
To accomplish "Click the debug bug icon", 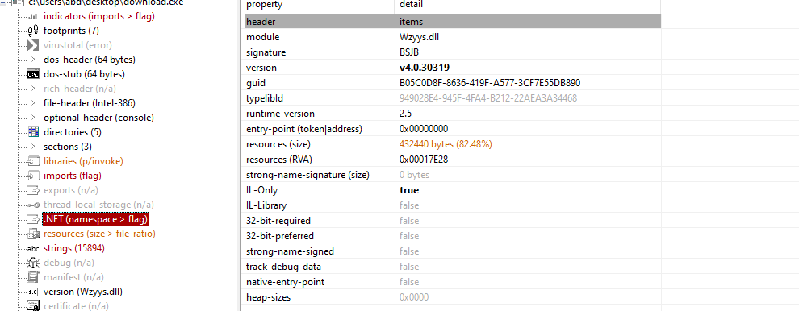I will (32, 263).
